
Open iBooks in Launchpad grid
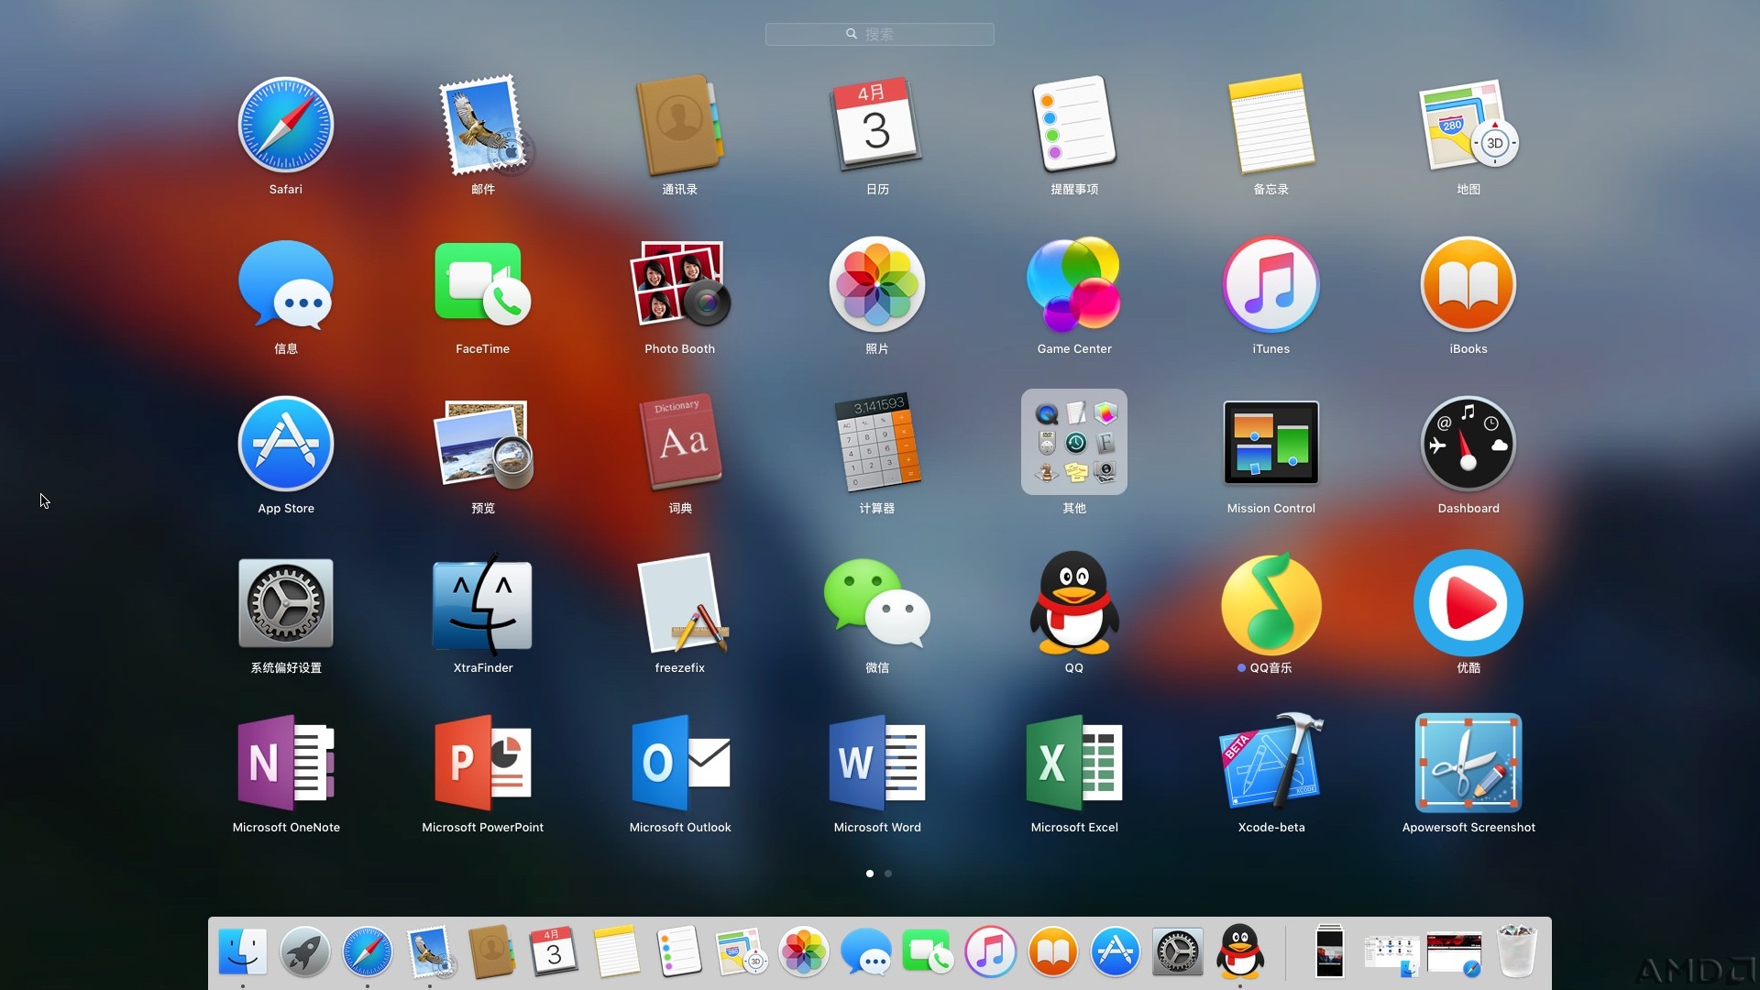coord(1468,284)
